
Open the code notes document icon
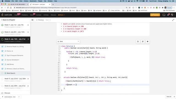coord(138,42)
